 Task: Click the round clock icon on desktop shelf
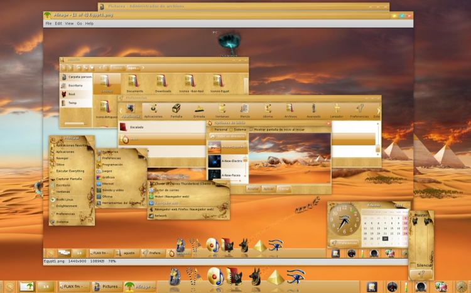(461, 287)
